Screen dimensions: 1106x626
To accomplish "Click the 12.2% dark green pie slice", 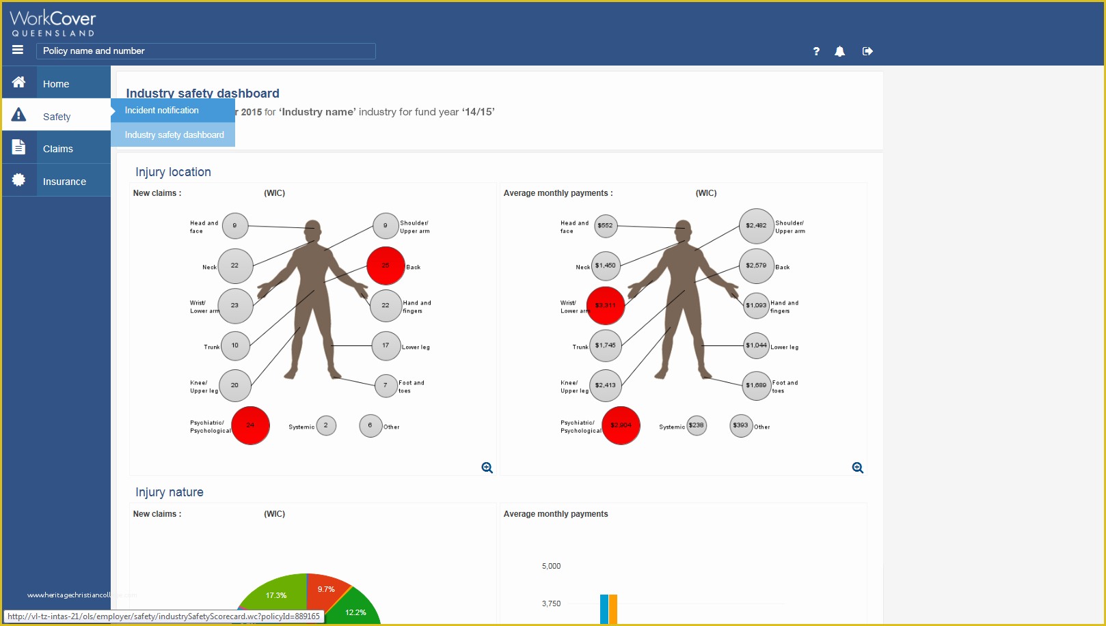I will (355, 612).
